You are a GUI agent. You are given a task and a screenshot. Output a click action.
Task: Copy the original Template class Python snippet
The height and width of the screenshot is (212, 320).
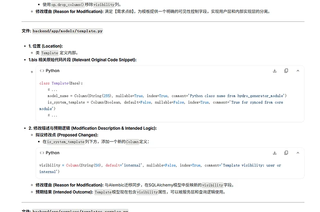(286, 71)
